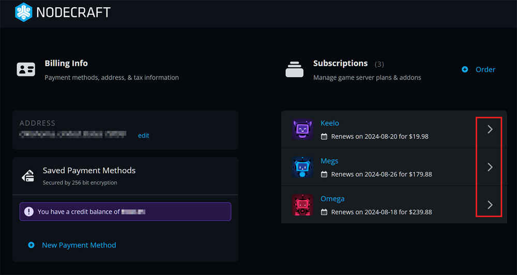Open the Order link text

coord(485,69)
